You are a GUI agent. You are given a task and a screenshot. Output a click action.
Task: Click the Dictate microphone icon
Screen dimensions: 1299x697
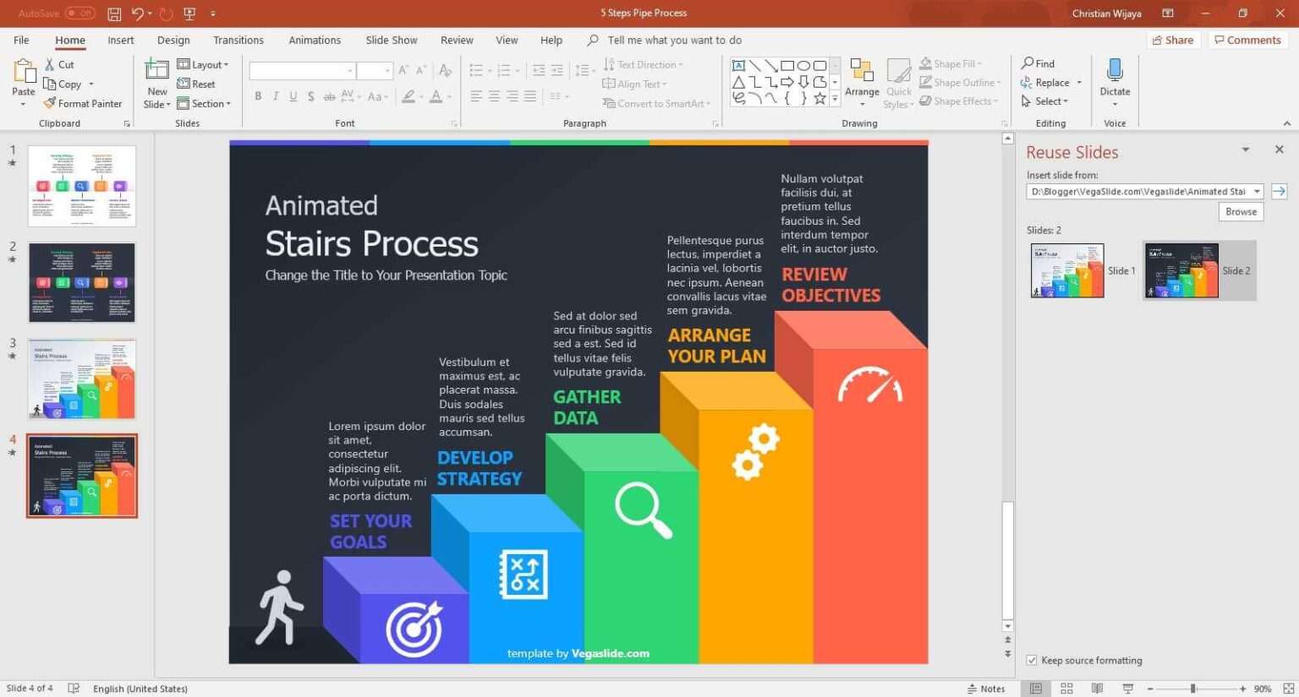[1115, 71]
